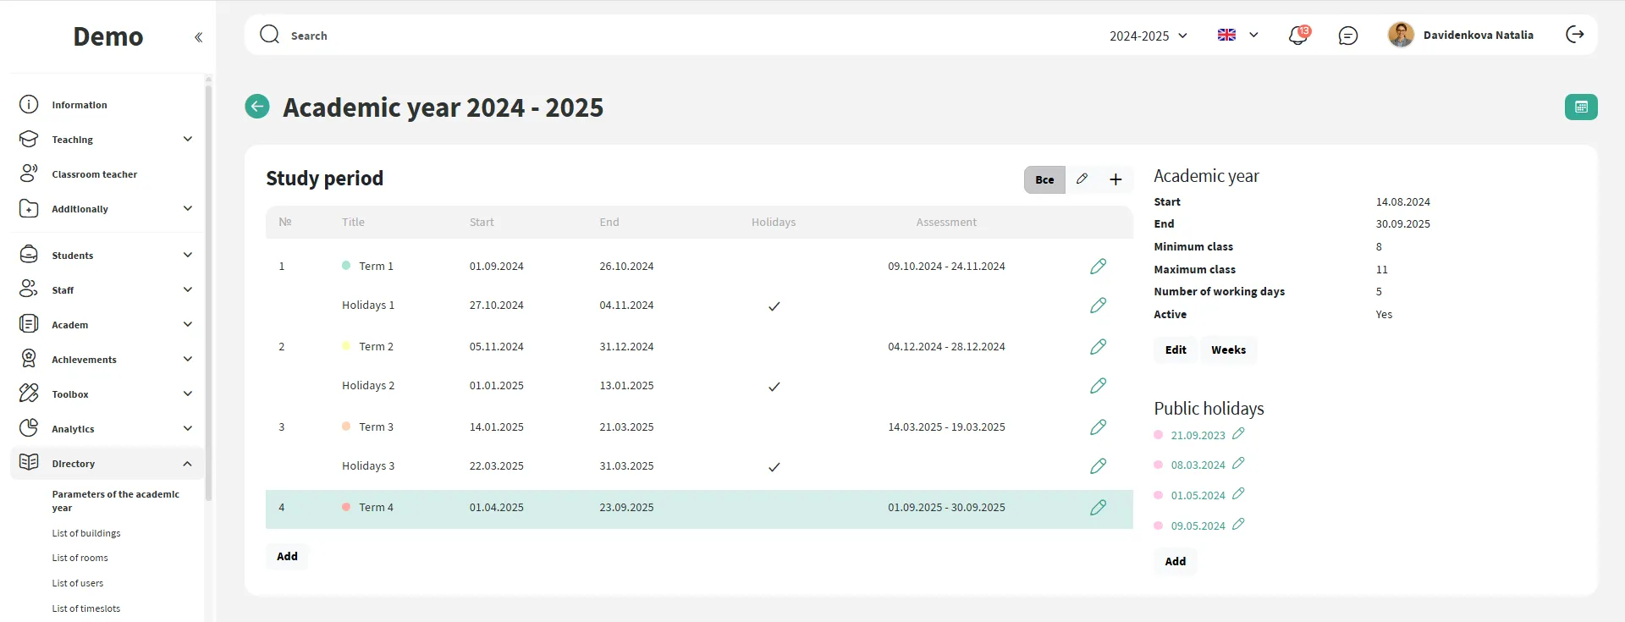Edit Term 1 using pencil icon

click(1098, 267)
